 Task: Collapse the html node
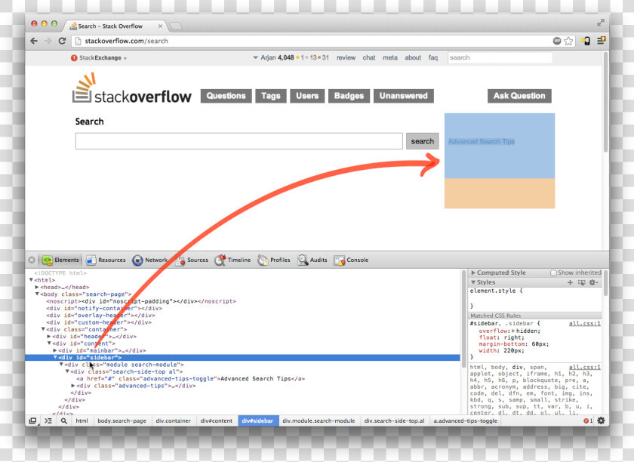pos(32,280)
